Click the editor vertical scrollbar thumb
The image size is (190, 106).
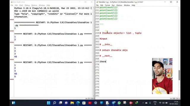point(179,75)
